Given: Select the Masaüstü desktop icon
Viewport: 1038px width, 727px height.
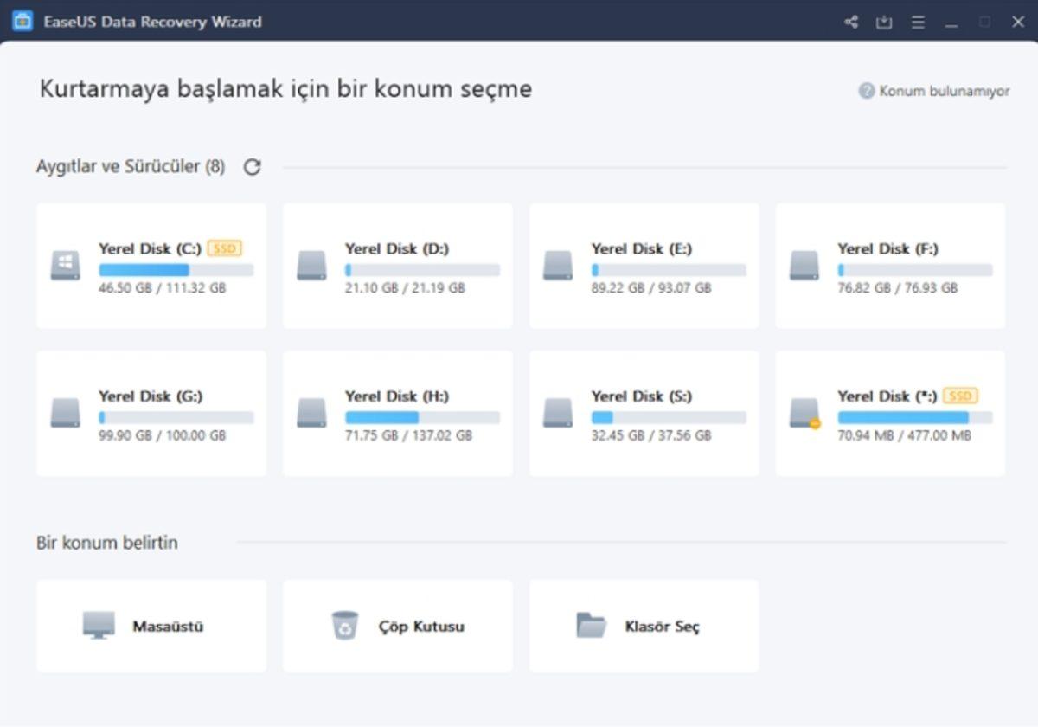Looking at the screenshot, I should point(99,626).
